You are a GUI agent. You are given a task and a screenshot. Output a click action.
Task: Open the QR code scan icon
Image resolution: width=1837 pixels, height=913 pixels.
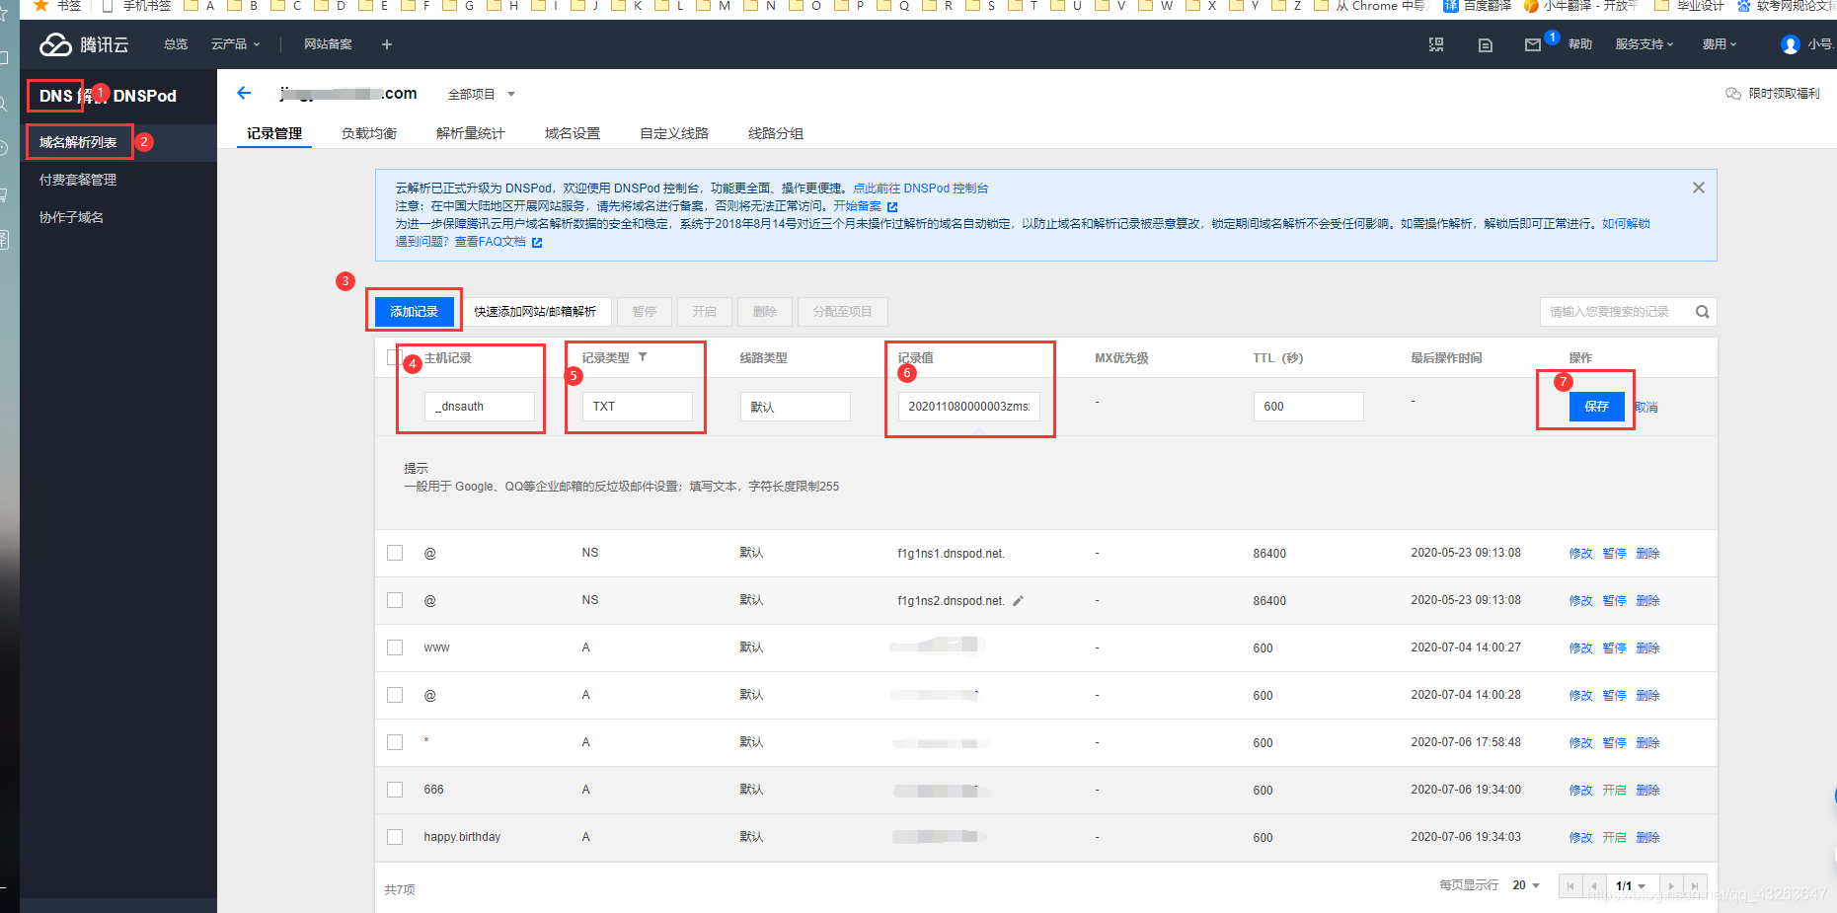pyautogui.click(x=1436, y=44)
